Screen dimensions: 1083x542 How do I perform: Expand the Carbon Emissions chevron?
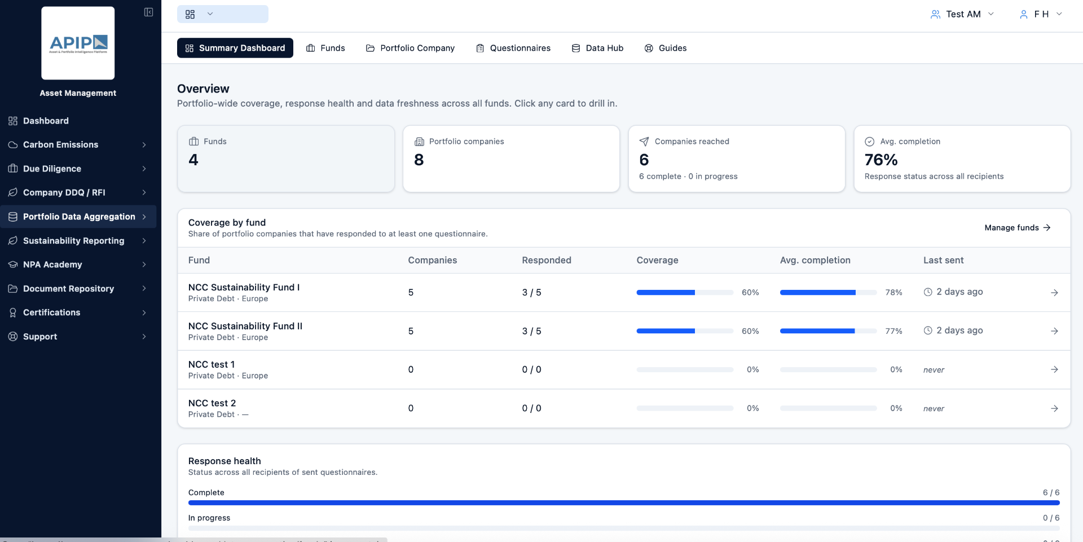pos(144,145)
